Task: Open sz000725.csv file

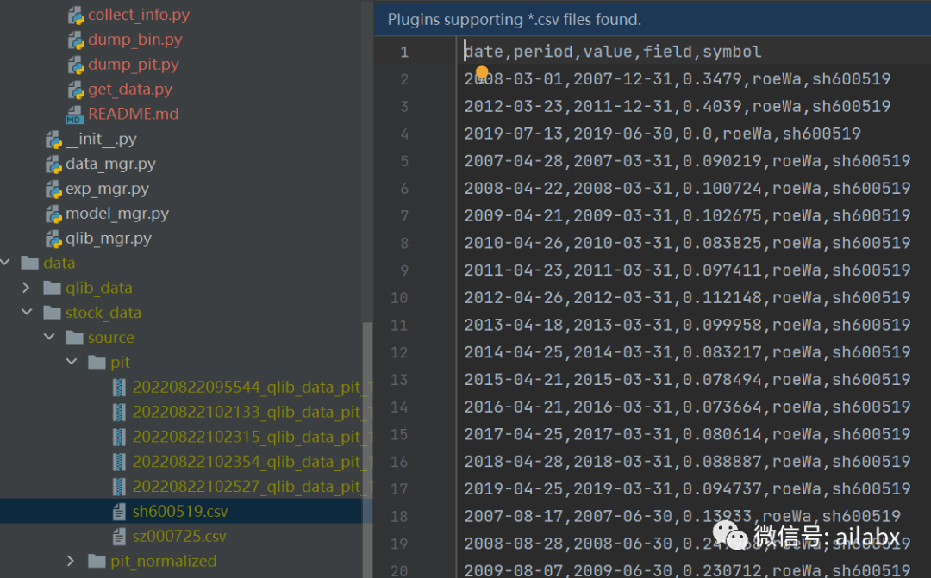Action: [x=178, y=537]
